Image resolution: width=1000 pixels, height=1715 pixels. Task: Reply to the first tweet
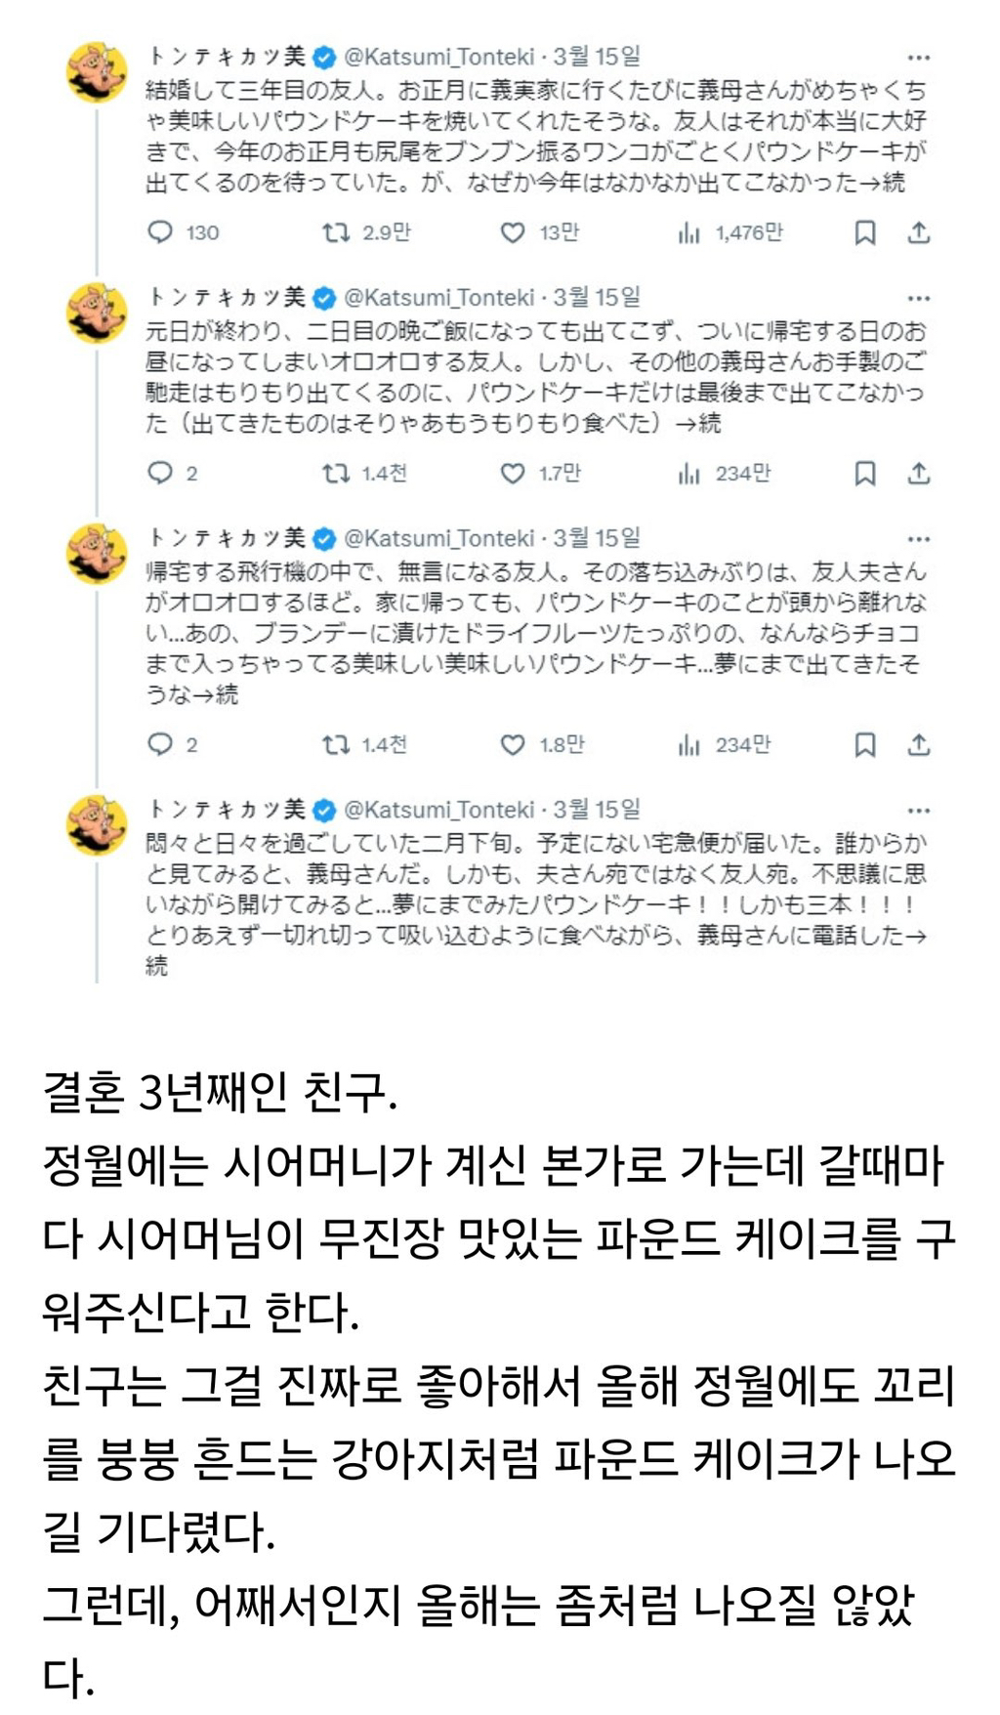(x=161, y=232)
